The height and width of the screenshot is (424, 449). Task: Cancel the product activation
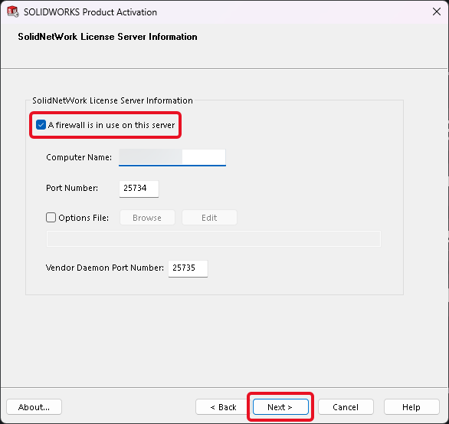346,407
